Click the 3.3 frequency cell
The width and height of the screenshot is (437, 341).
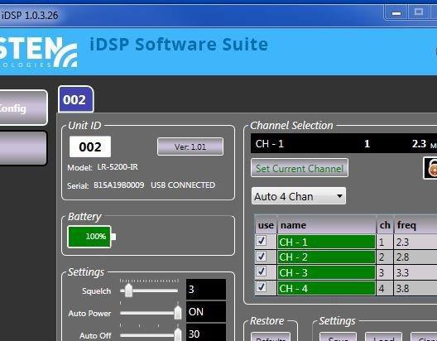point(415,272)
